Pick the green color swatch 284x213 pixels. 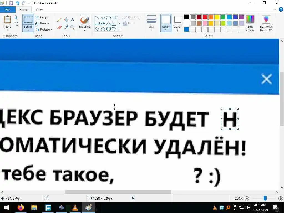click(223, 17)
